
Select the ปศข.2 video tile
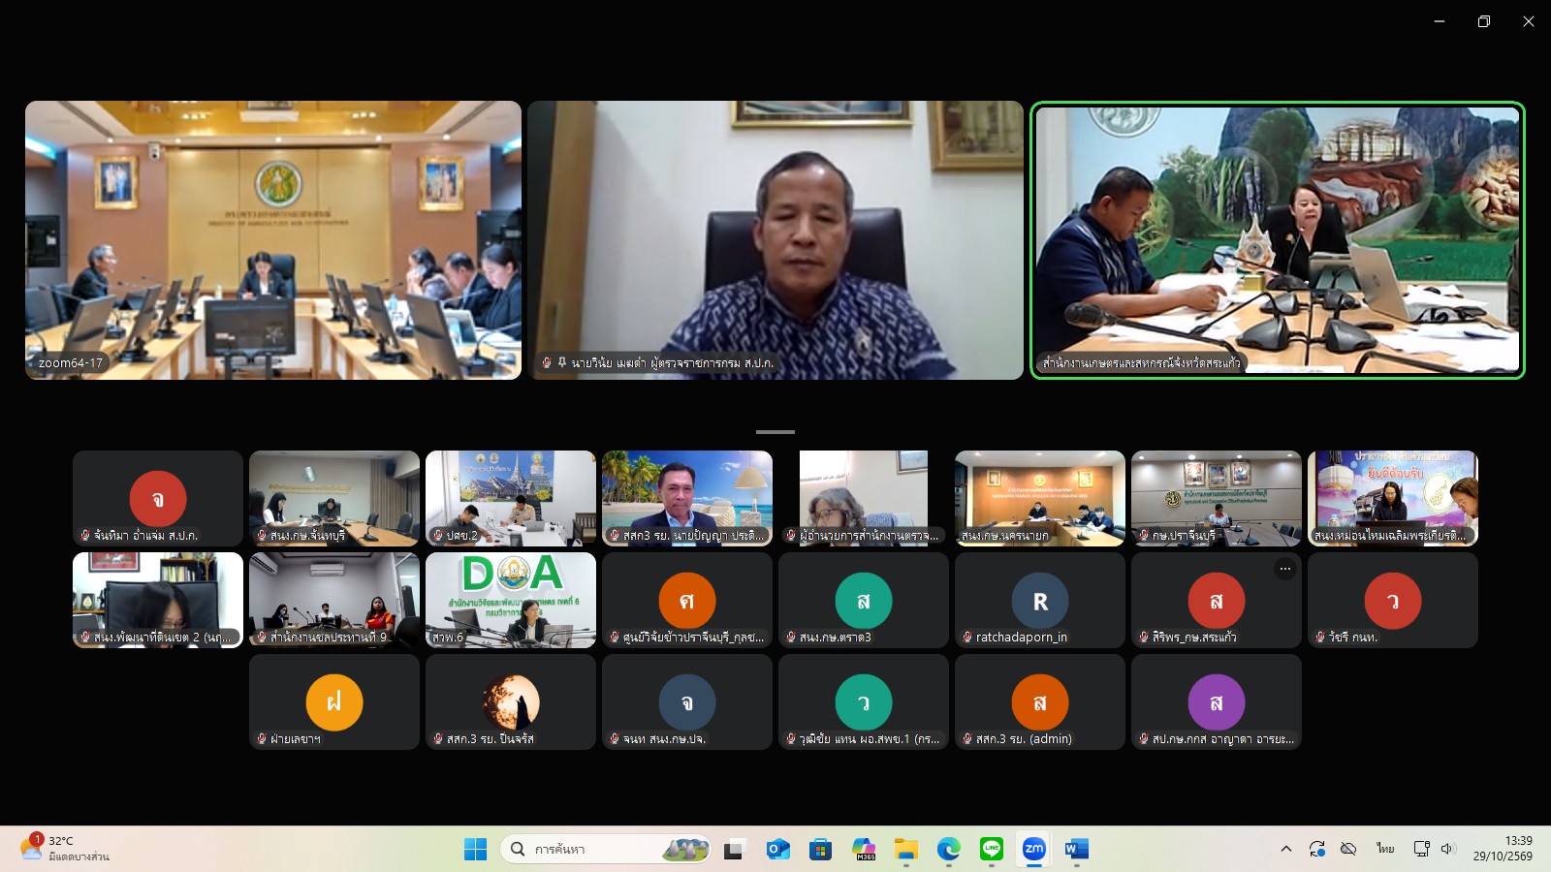[511, 498]
